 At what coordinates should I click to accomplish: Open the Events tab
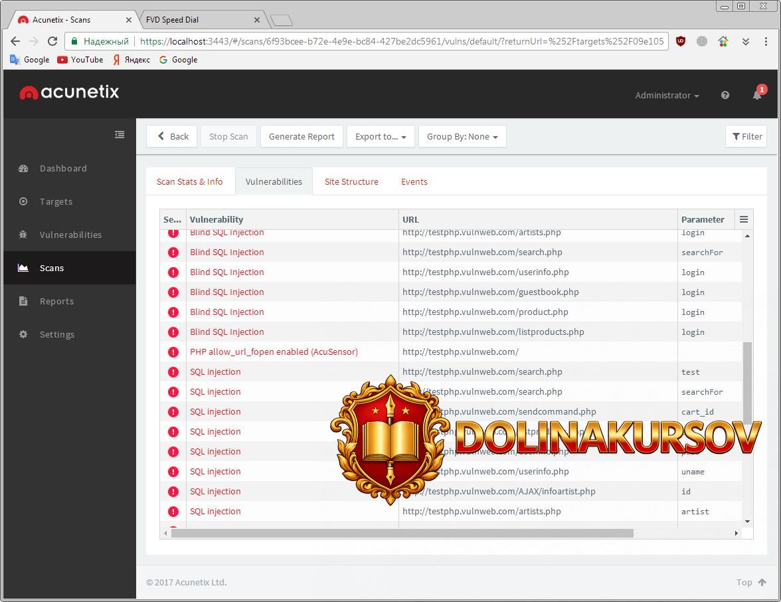414,181
